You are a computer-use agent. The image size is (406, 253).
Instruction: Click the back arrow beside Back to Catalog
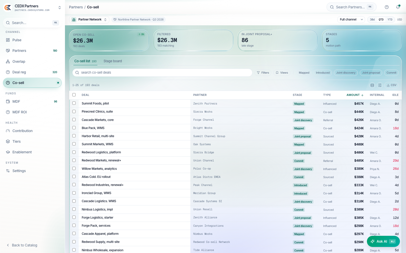8,245
